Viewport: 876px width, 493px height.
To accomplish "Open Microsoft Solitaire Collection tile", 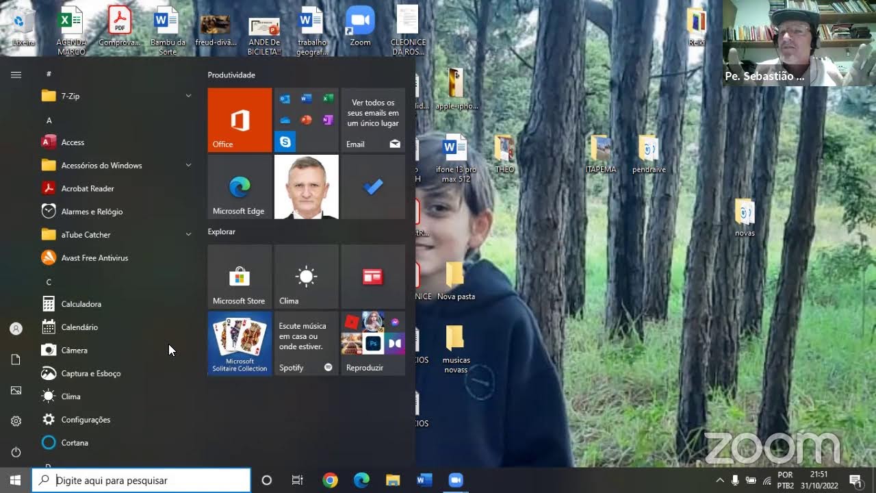I will click(240, 344).
